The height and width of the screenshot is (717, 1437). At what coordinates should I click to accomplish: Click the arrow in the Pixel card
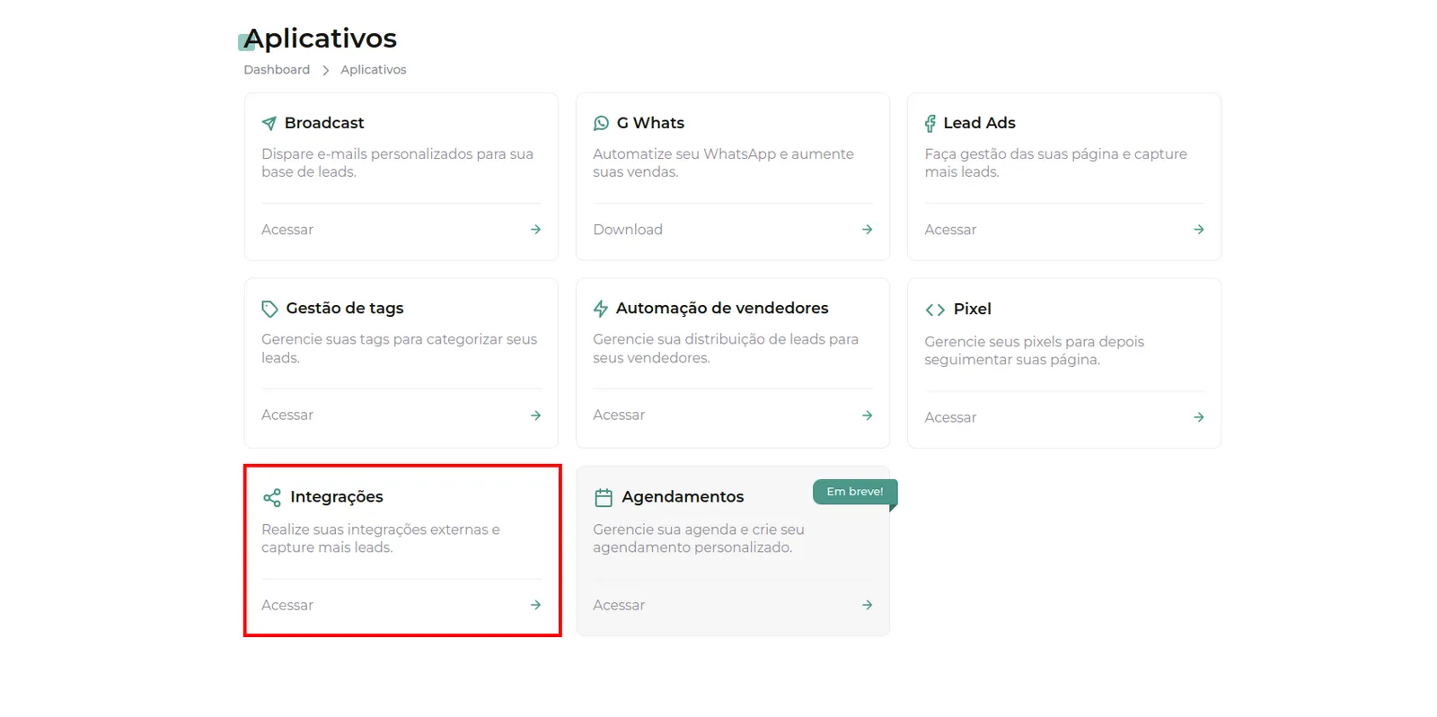click(1198, 417)
